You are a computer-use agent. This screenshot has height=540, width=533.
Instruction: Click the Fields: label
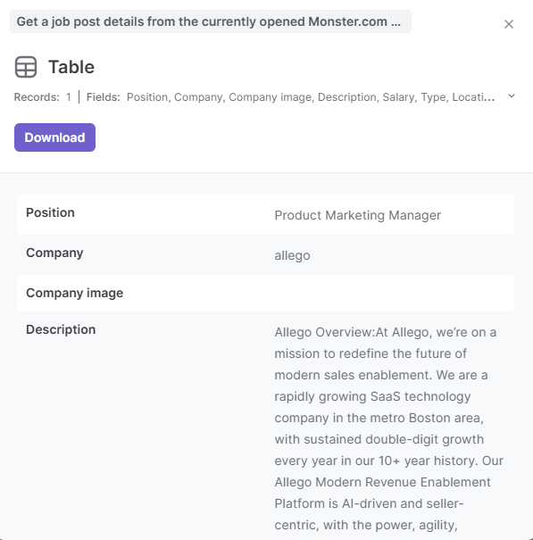[x=104, y=97]
